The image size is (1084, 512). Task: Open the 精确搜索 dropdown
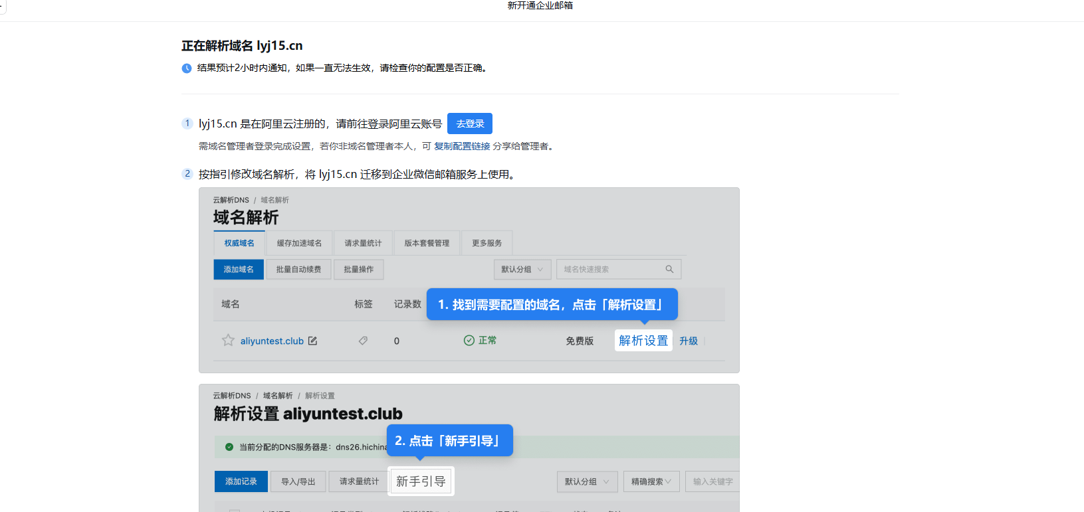[651, 481]
